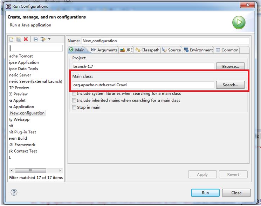This screenshot has height=206, width=261.
Task: Toggle the Stop in main checkbox
Action: [74, 107]
